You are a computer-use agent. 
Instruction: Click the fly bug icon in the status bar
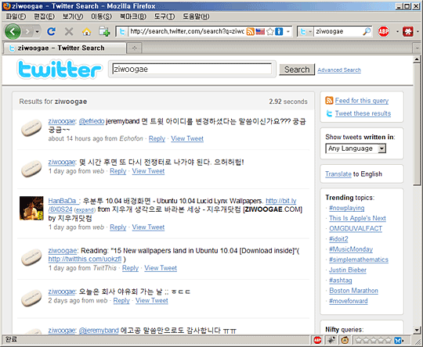click(331, 340)
